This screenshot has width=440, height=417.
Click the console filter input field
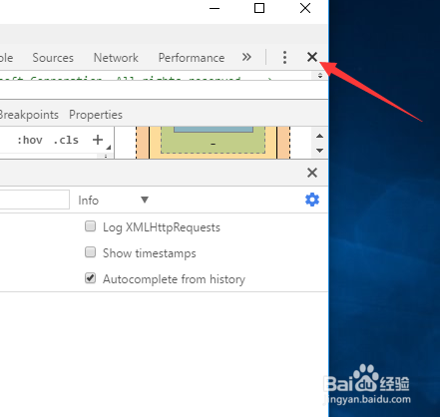pyautogui.click(x=34, y=200)
